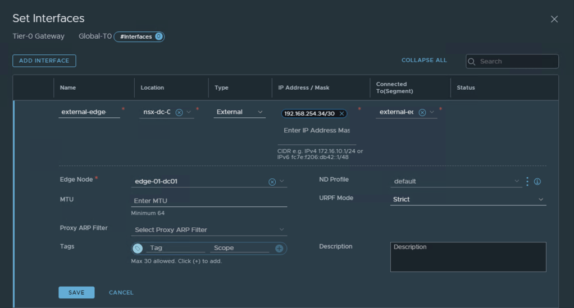The image size is (574, 308).
Task: Click into the Description text area
Action: (468, 257)
